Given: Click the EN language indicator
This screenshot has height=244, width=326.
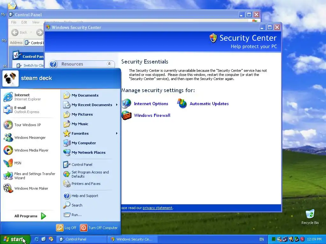Looking at the screenshot, I should coord(262,239).
